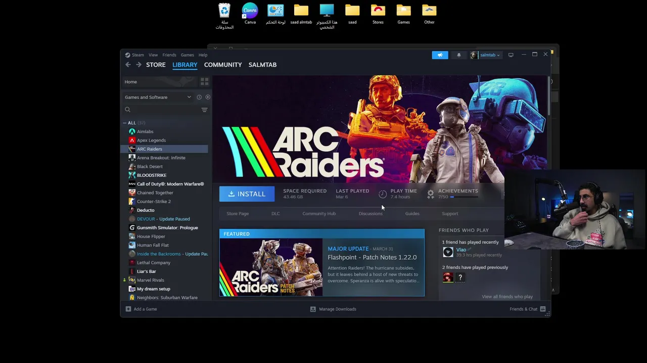The height and width of the screenshot is (363, 647).
Task: Click the Manage Downloads icon
Action: pos(313,309)
